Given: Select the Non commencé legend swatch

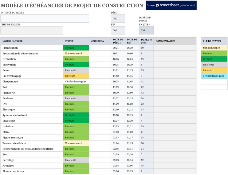Looking at the screenshot, I should (x=214, y=48).
